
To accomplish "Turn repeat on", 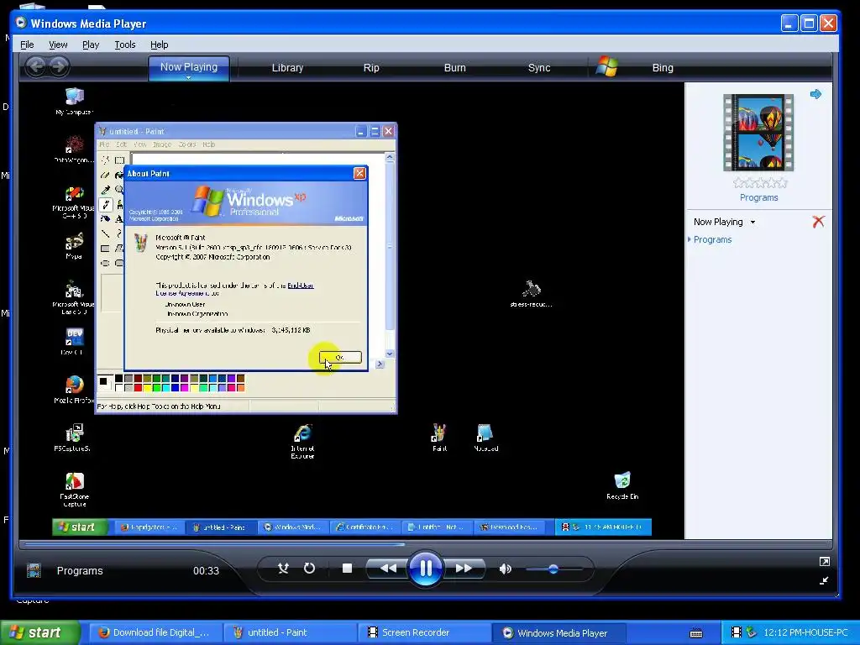I will 309,569.
